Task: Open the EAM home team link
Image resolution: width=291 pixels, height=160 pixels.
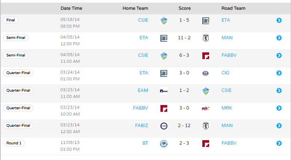Action: tap(143, 90)
